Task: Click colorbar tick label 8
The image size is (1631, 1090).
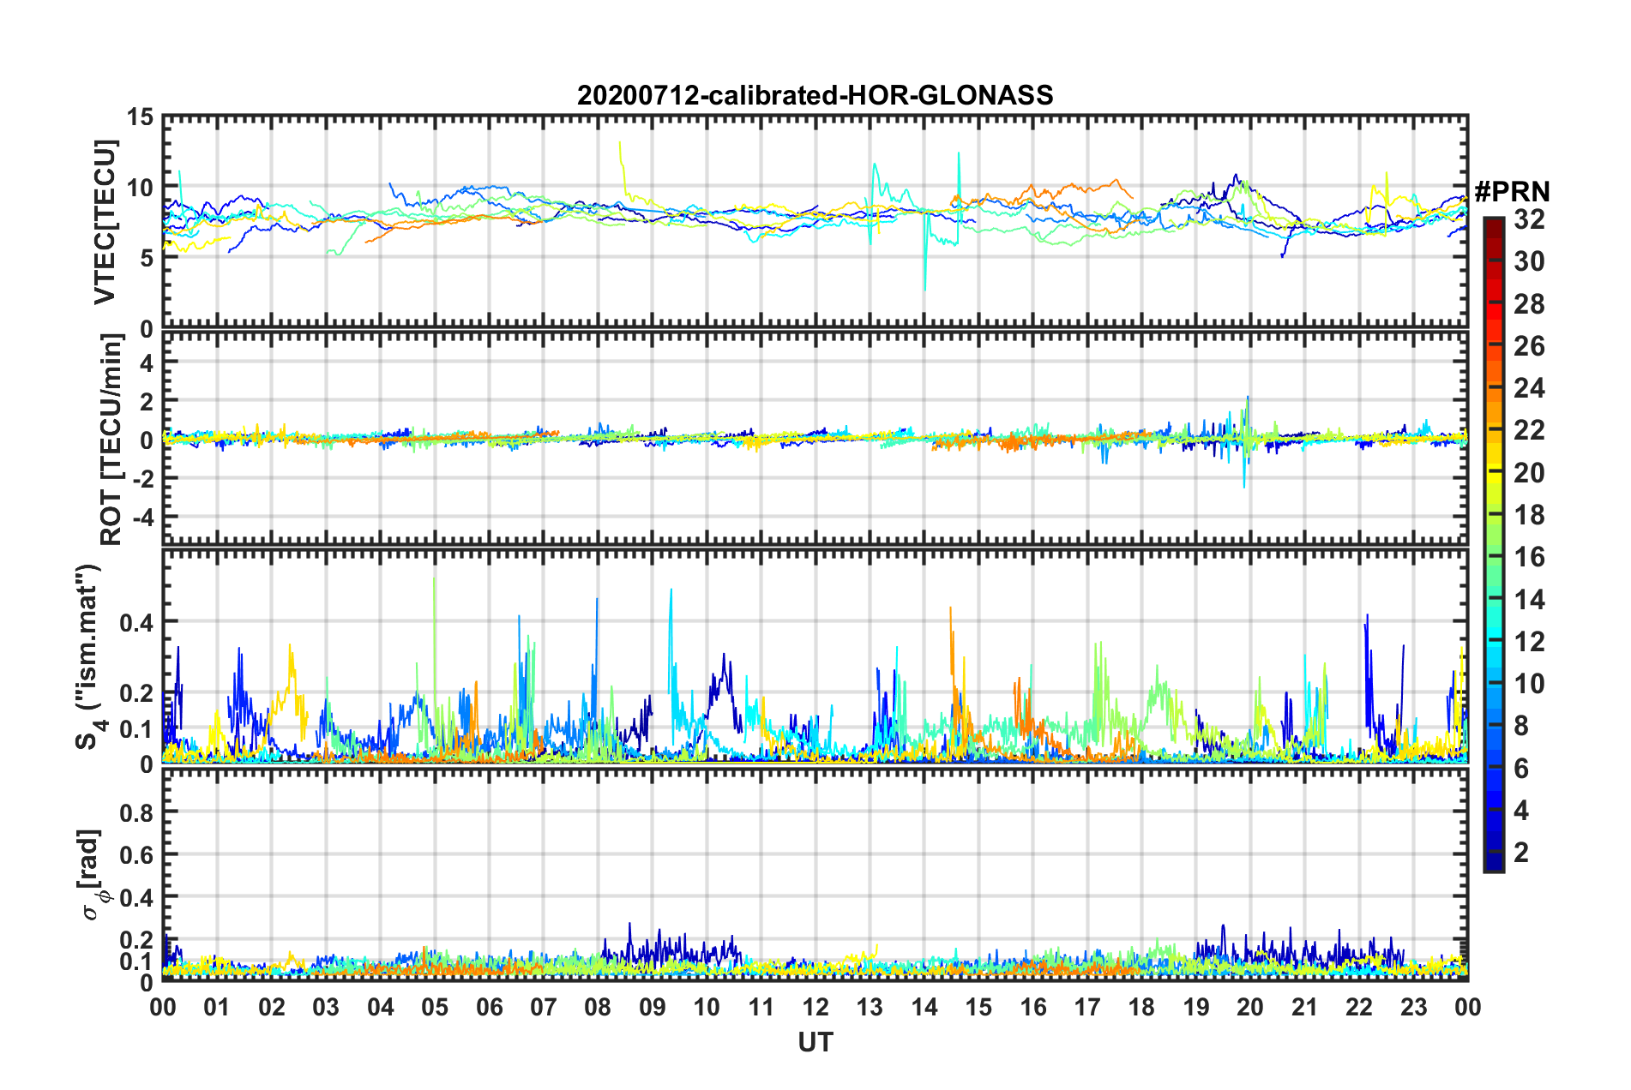Action: (x=1521, y=726)
